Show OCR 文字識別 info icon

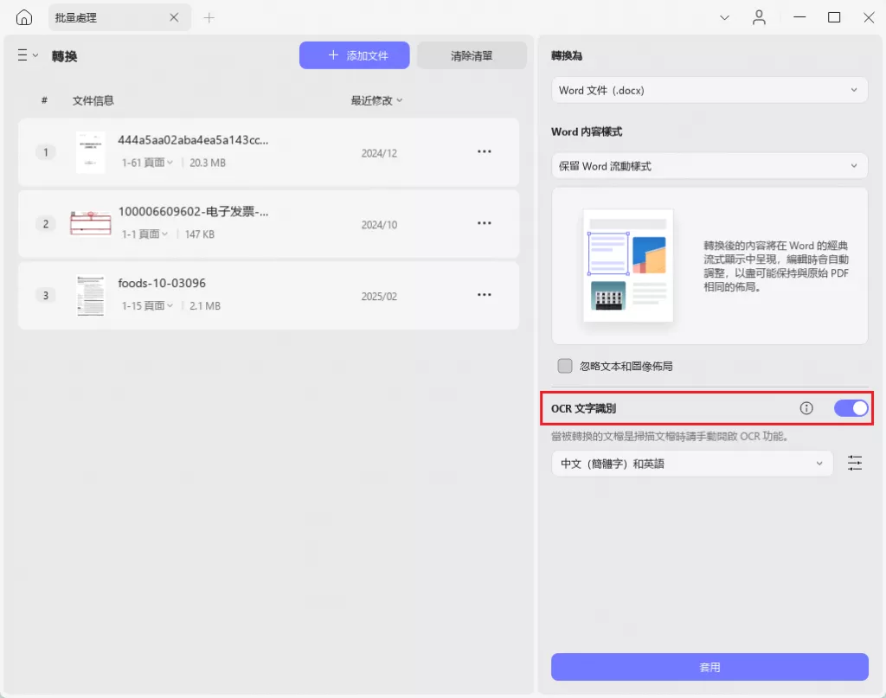pyautogui.click(x=806, y=407)
